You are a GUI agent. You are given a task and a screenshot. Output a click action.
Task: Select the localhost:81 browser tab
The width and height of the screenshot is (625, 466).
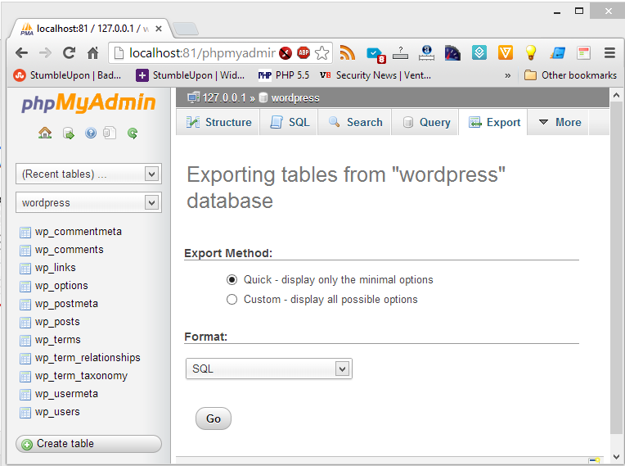pos(90,29)
